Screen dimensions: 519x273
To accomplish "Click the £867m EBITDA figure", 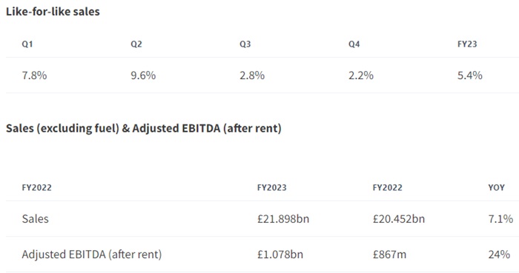I will (389, 255).
